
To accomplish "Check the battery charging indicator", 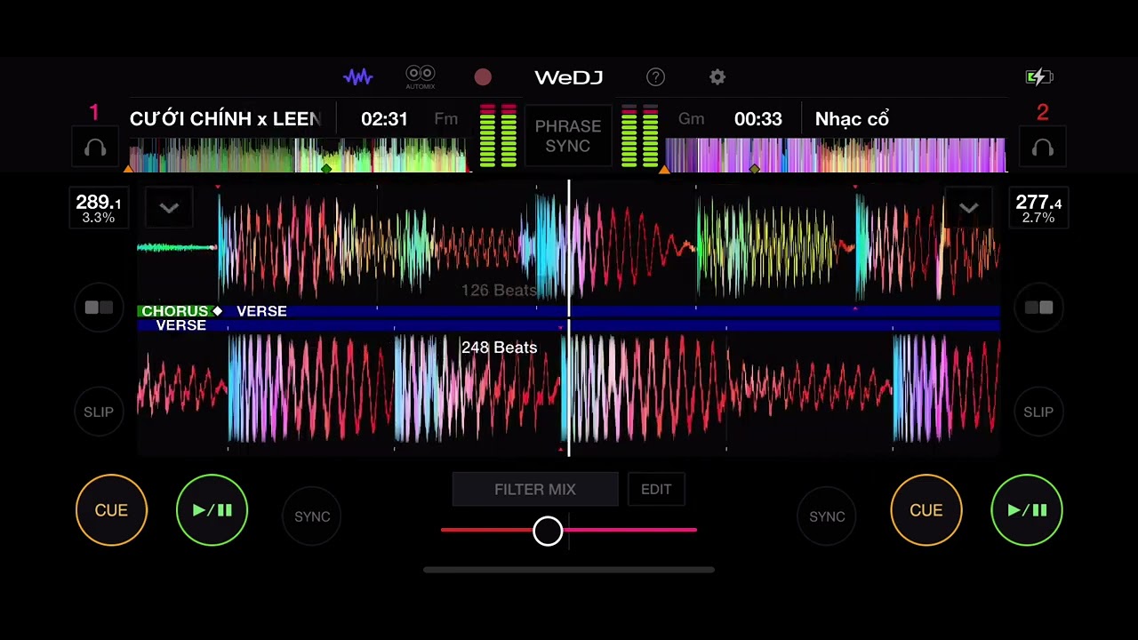I will click(x=1038, y=77).
